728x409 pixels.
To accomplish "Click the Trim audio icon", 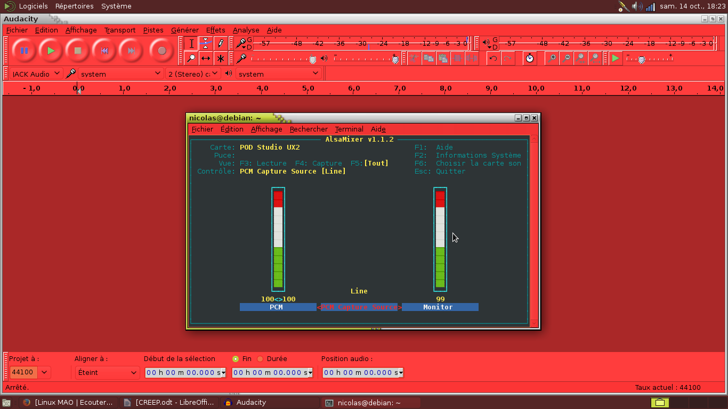I will pyautogui.click(x=457, y=58).
